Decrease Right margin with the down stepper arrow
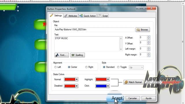The width and height of the screenshot is (185, 104). point(149,56)
